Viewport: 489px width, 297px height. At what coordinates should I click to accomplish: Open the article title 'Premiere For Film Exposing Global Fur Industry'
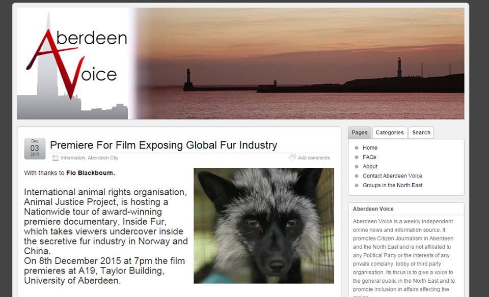(x=164, y=145)
